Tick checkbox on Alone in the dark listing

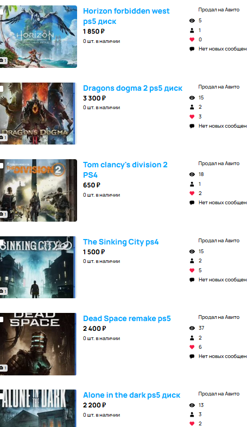pos(2,396)
